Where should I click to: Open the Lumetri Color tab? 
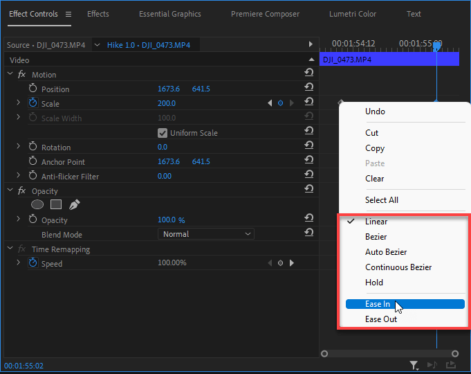pos(353,14)
